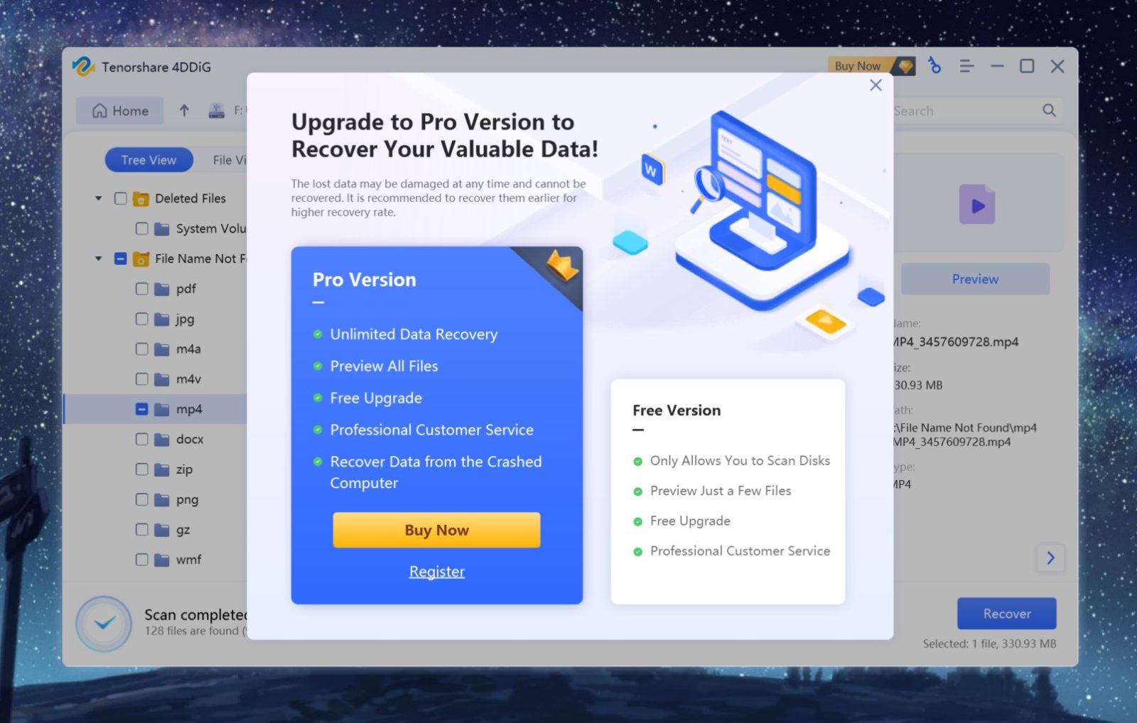
Task: Collapse the File Name Not Found node
Action: tap(98, 259)
